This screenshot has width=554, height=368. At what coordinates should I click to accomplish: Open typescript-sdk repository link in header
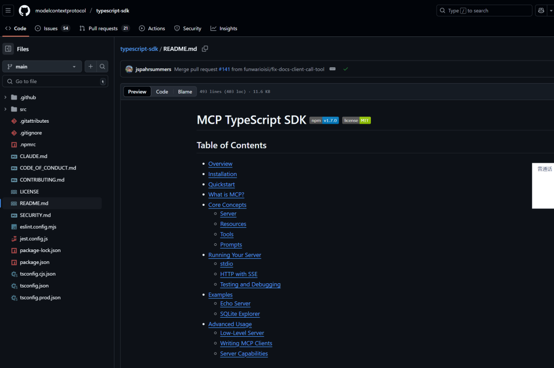113,11
